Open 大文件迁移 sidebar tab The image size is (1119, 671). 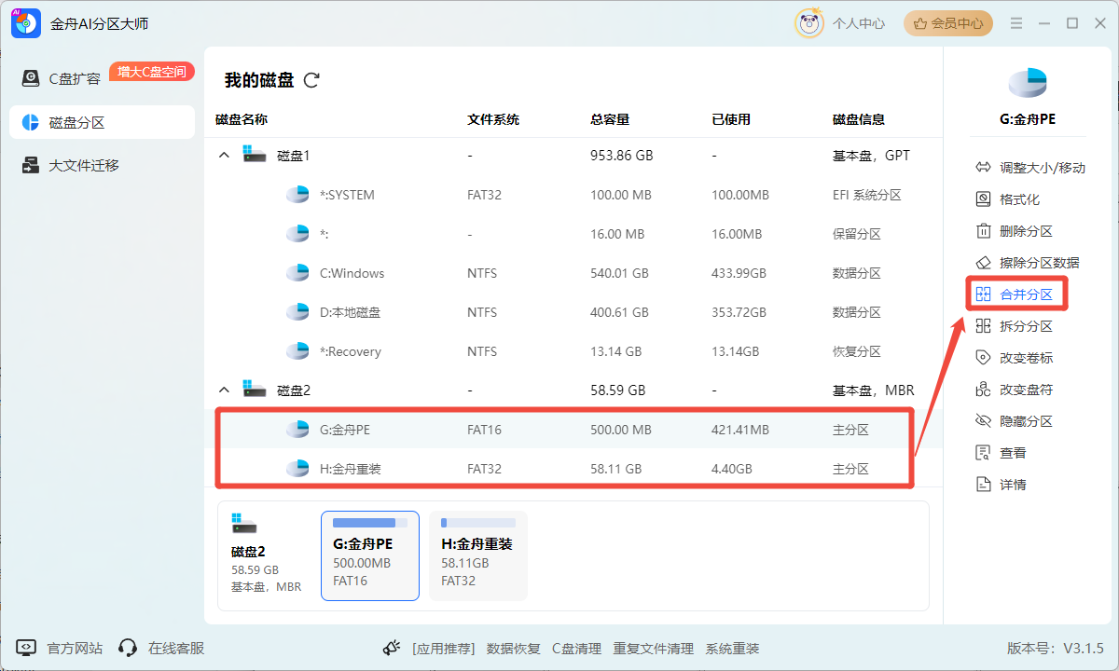(x=84, y=166)
